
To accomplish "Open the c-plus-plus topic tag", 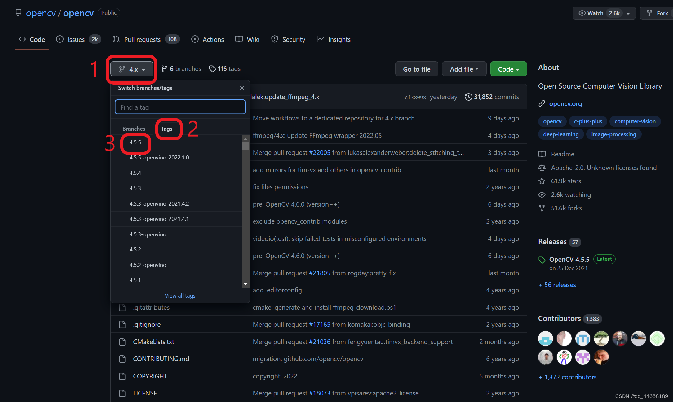I will (588, 121).
